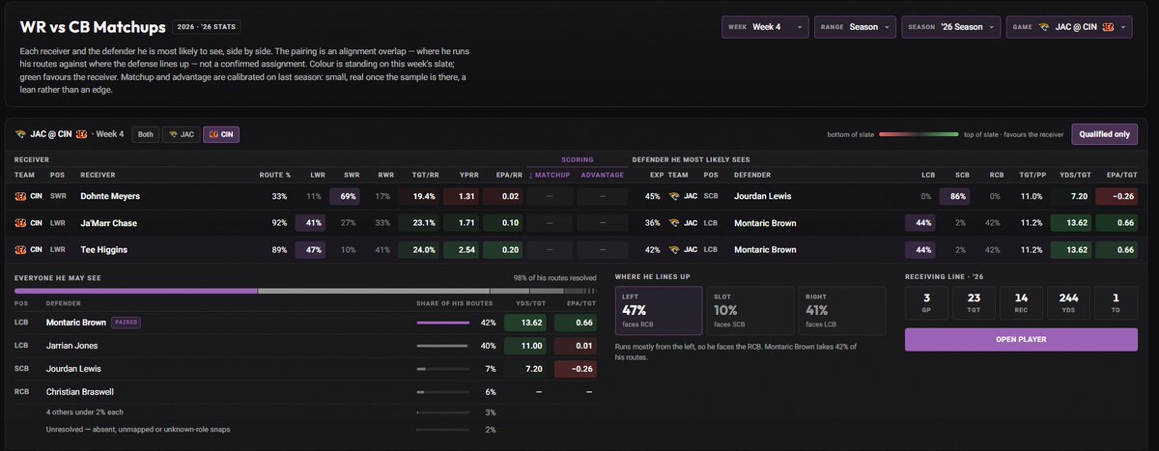
Task: Open the Week 4 dropdown
Action: coord(765,27)
